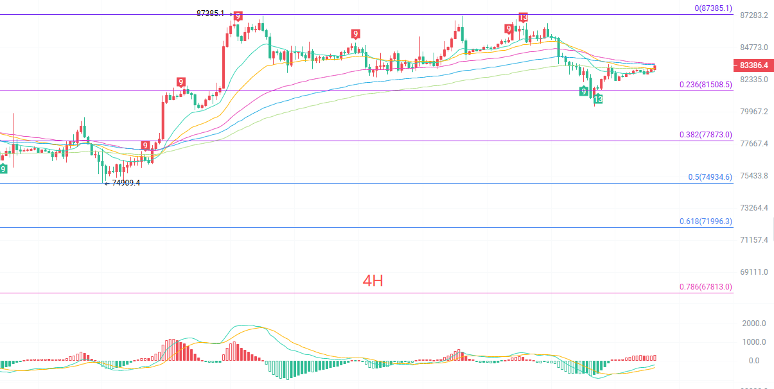Click the 2000.0 MACD axis value
Screen dimensions: 774x389
point(754,323)
